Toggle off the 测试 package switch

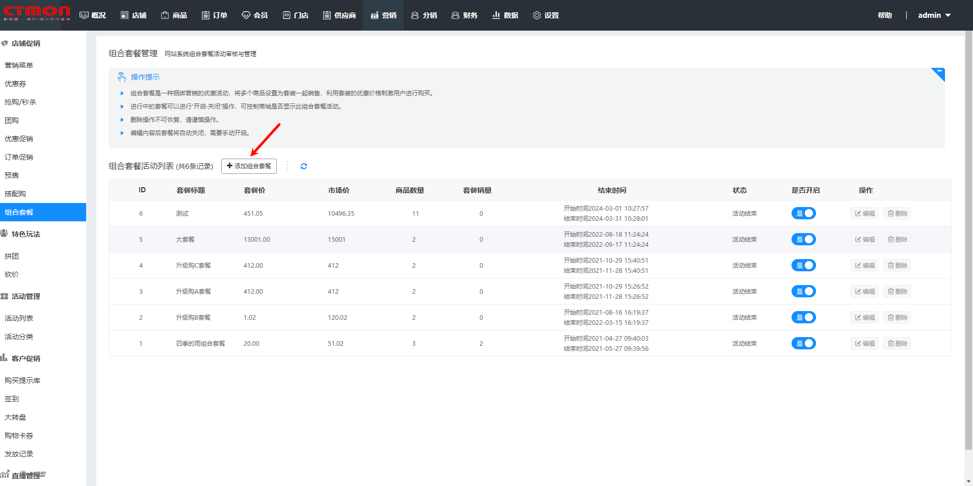pyautogui.click(x=803, y=214)
